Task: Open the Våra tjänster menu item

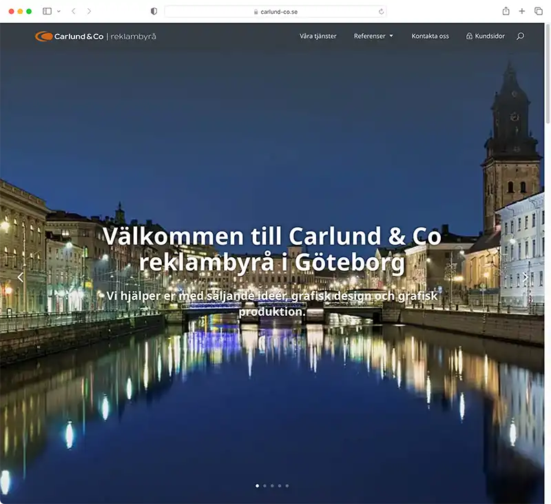Action: point(318,36)
